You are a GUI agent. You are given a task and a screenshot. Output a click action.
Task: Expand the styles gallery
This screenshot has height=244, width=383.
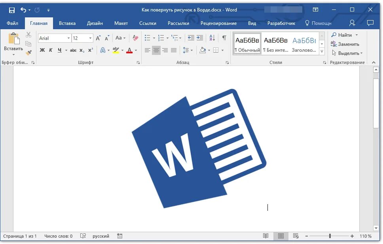[x=322, y=51]
